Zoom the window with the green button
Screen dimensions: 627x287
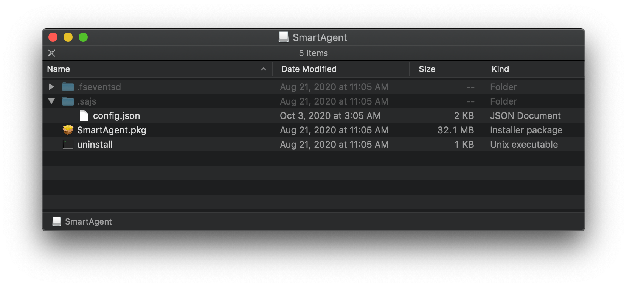(83, 37)
